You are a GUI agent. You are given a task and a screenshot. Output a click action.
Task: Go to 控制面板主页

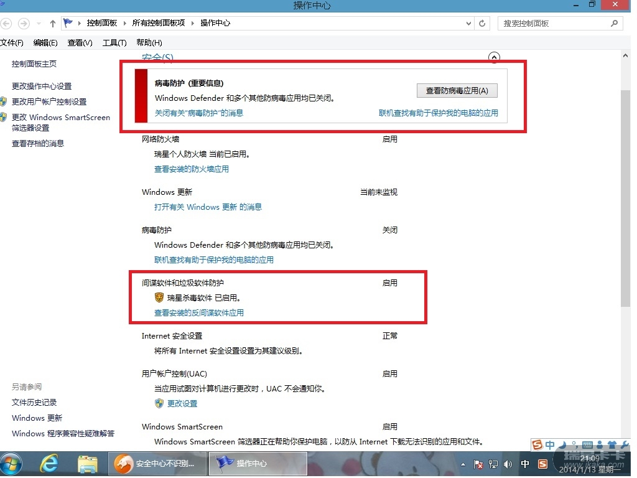point(34,64)
